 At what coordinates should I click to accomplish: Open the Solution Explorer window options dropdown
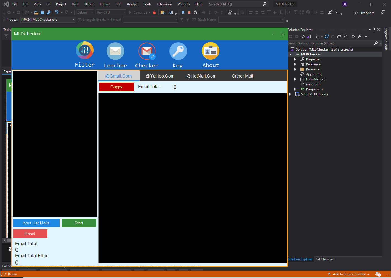370,30
